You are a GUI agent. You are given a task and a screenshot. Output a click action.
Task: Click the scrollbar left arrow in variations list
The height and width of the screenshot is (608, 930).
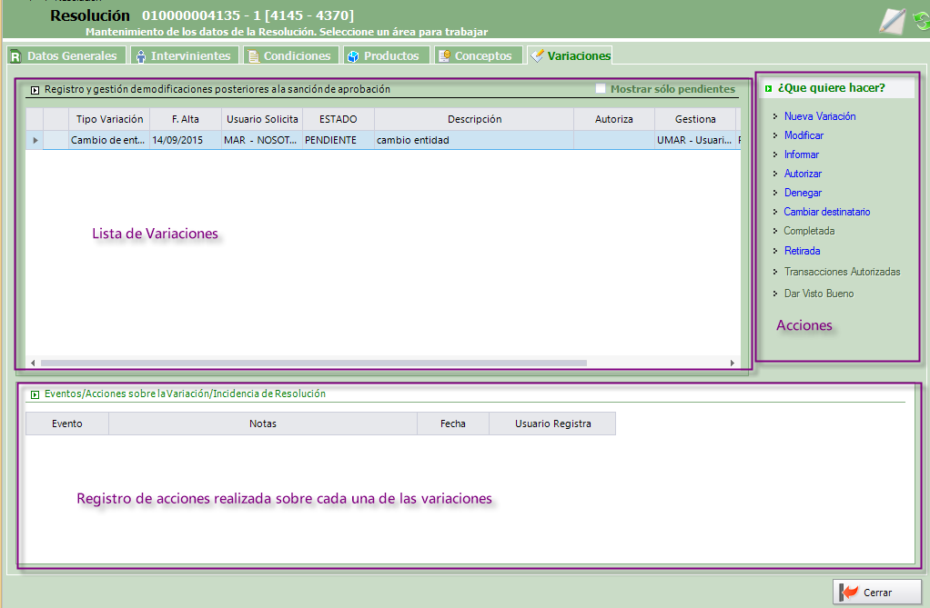[33, 363]
